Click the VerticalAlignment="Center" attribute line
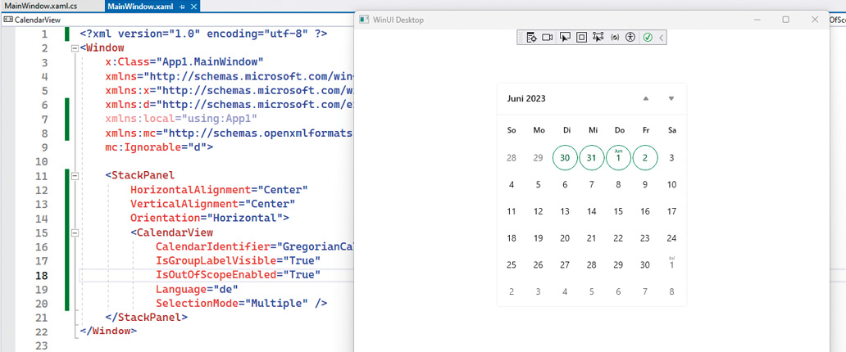The height and width of the screenshot is (352, 846). coord(212,204)
